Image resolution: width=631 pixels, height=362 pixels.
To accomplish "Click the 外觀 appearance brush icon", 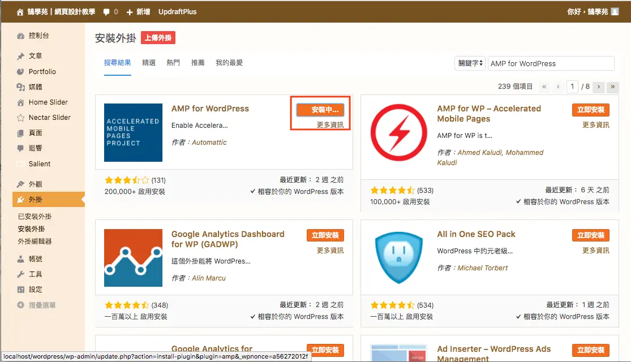I will click(20, 184).
